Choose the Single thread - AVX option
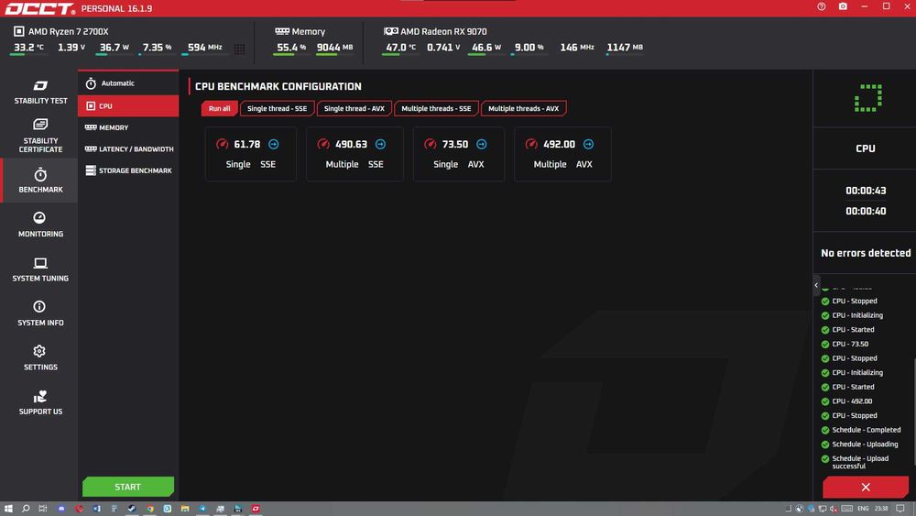 point(354,108)
